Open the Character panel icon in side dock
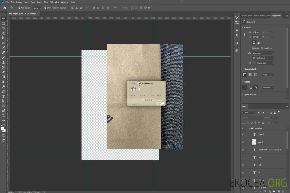This screenshot has width=290, height=193. 237,30
